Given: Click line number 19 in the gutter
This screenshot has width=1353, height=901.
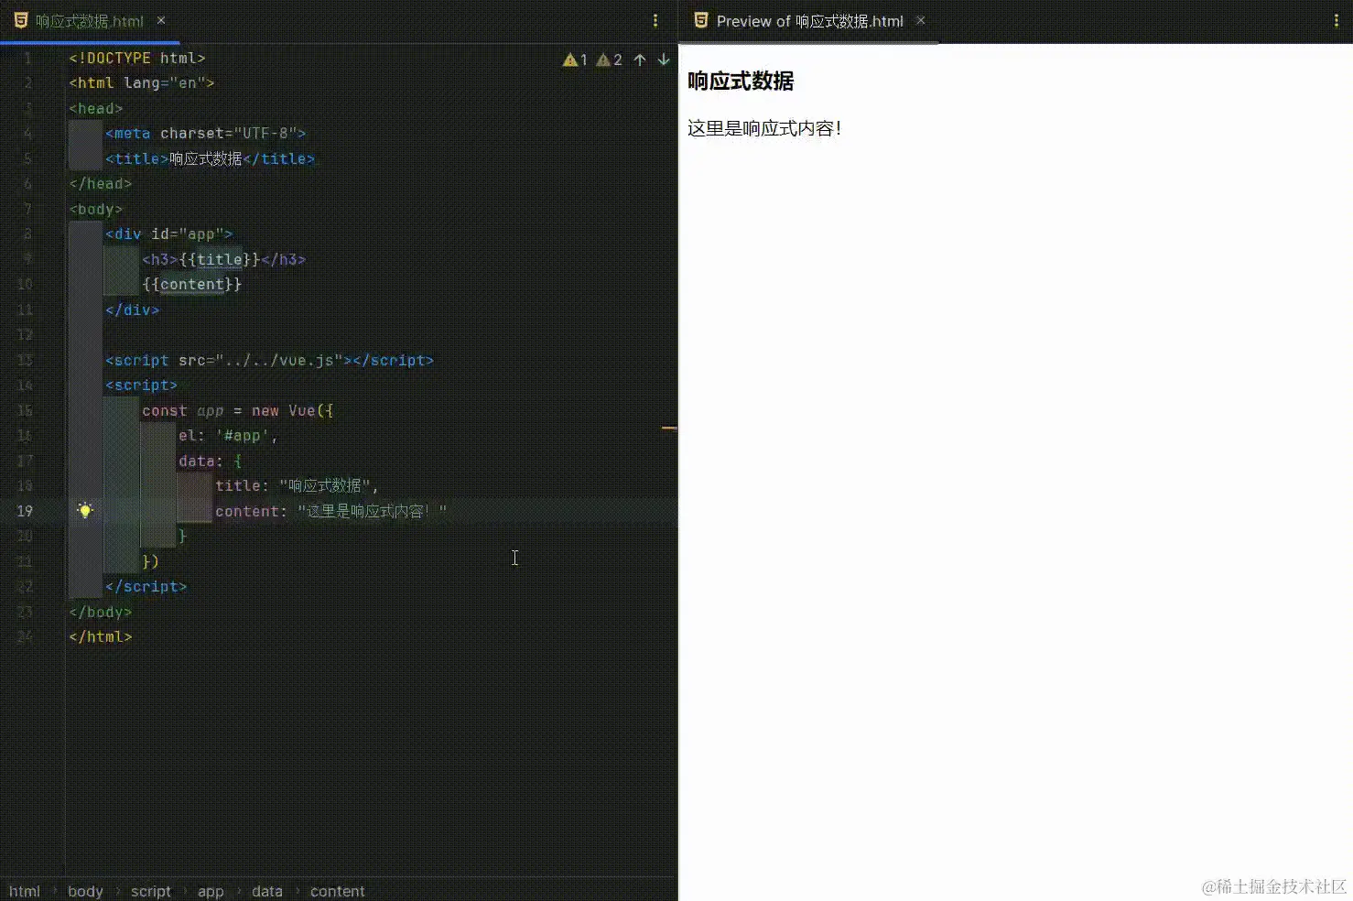Looking at the screenshot, I should click(25, 511).
